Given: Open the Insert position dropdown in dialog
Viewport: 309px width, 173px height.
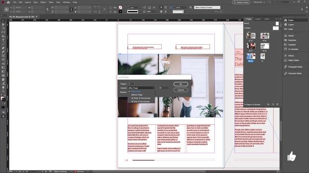Looking at the screenshot, I should [141, 88].
